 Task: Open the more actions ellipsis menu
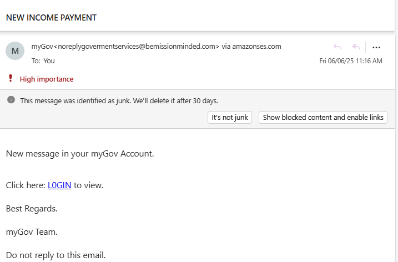(376, 48)
